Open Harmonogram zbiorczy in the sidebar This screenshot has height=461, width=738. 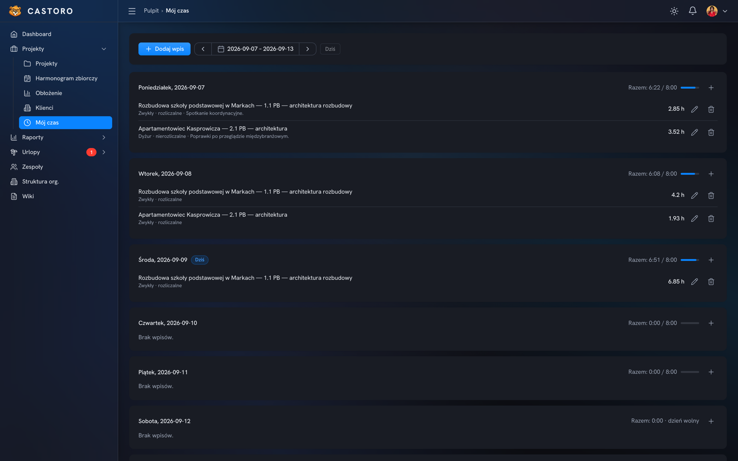65,78
